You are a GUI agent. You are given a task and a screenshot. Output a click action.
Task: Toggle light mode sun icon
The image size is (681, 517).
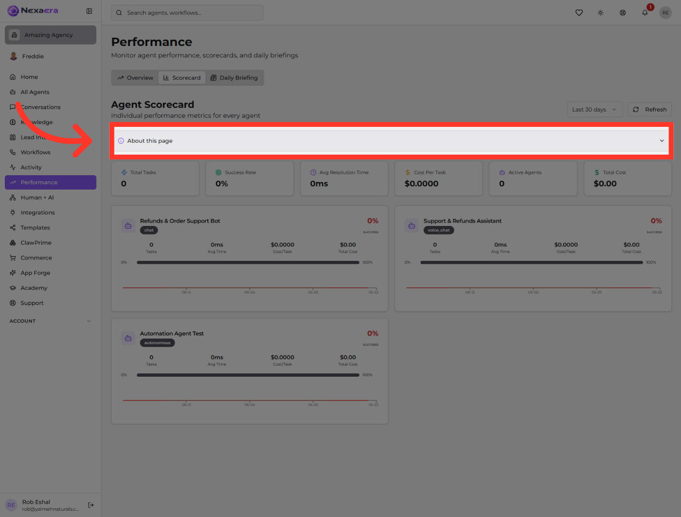click(601, 13)
